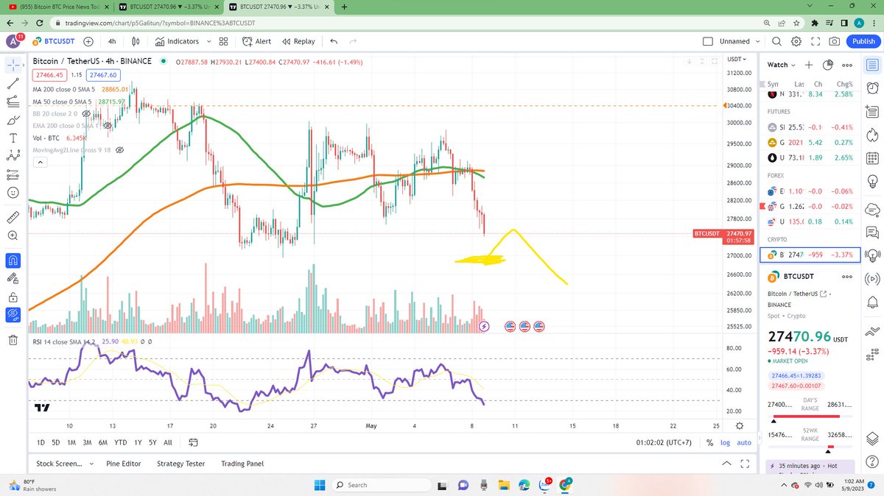Open the 4h interval selector
Screen dimensions: 884x496
point(112,42)
